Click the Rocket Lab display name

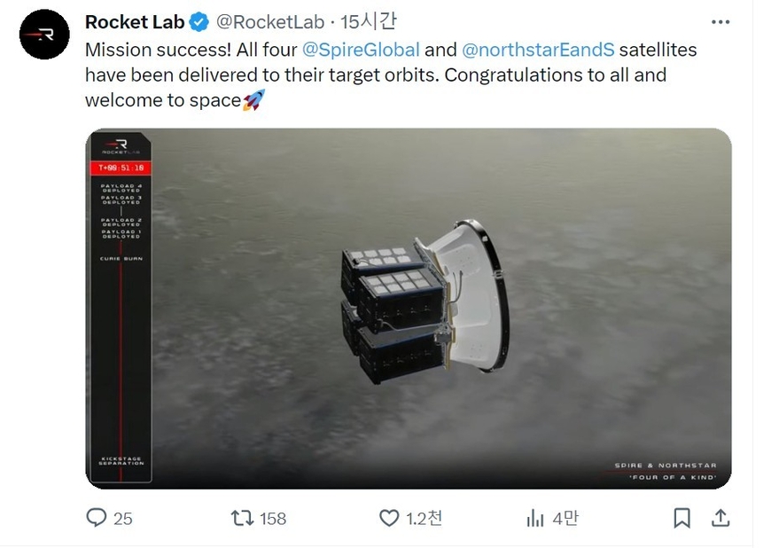pyautogui.click(x=134, y=22)
